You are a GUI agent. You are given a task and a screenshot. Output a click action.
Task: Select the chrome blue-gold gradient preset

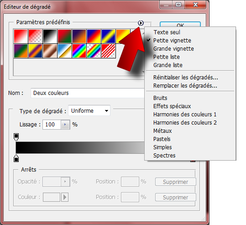click(x=64, y=51)
